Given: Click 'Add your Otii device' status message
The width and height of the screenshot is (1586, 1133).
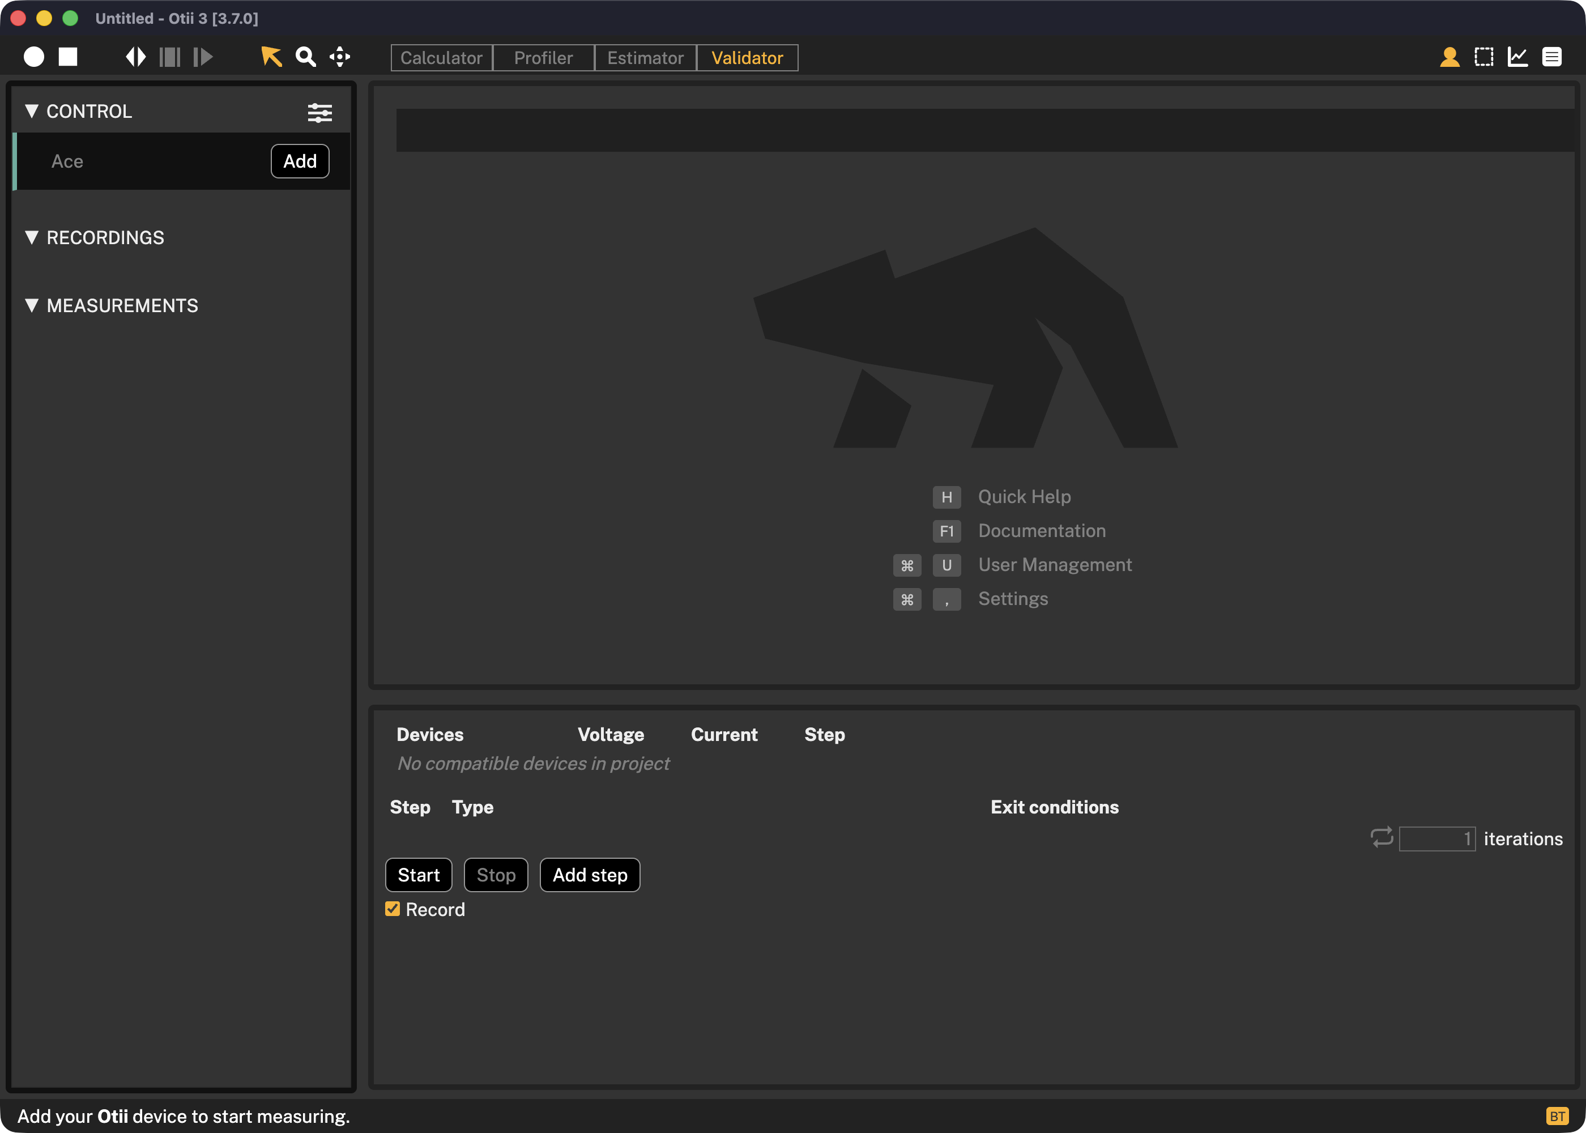Looking at the screenshot, I should [184, 1116].
